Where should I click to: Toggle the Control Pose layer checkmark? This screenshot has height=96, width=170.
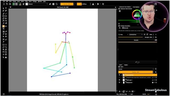pyautogui.click(x=121, y=75)
